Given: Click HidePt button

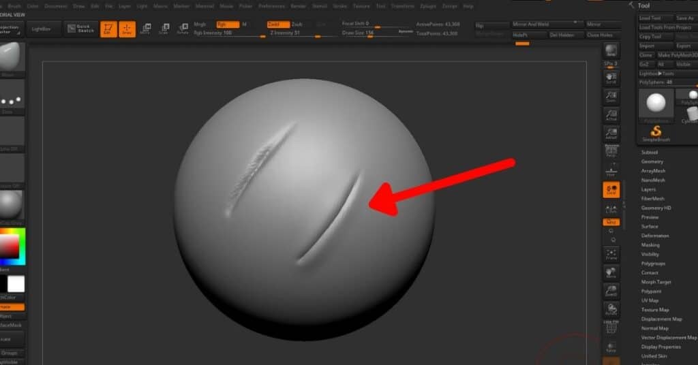Looking at the screenshot, I should 529,35.
